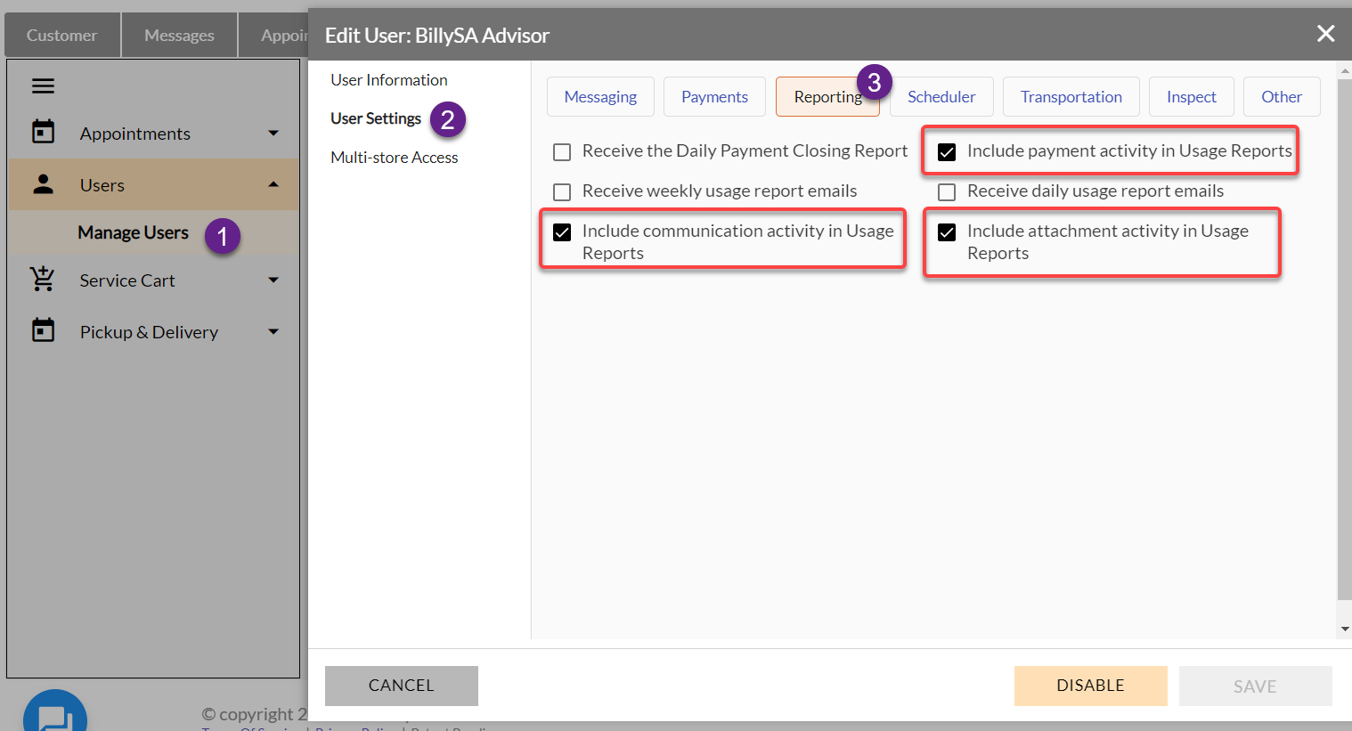Viewport: 1352px width, 731px height.
Task: Go to the Customer tab
Action: coord(62,36)
